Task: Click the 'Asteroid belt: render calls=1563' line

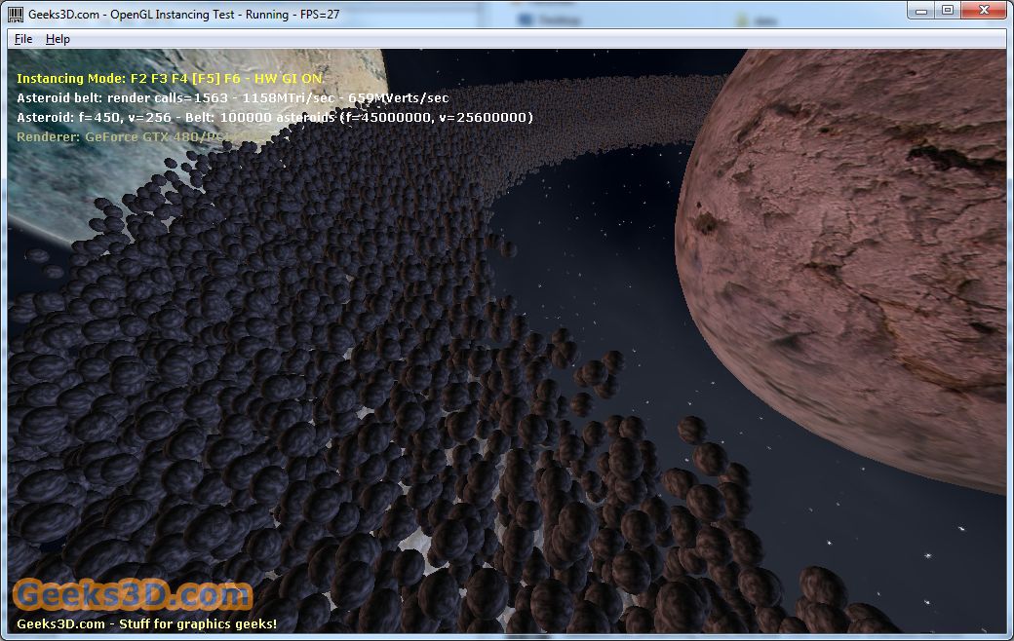Action: click(x=233, y=97)
